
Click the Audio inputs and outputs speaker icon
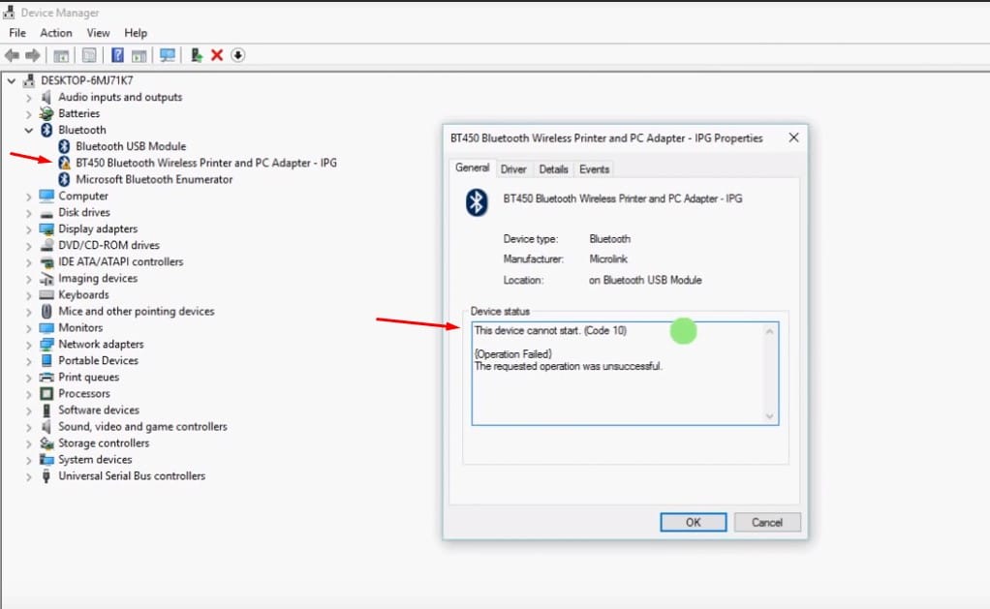tap(46, 97)
